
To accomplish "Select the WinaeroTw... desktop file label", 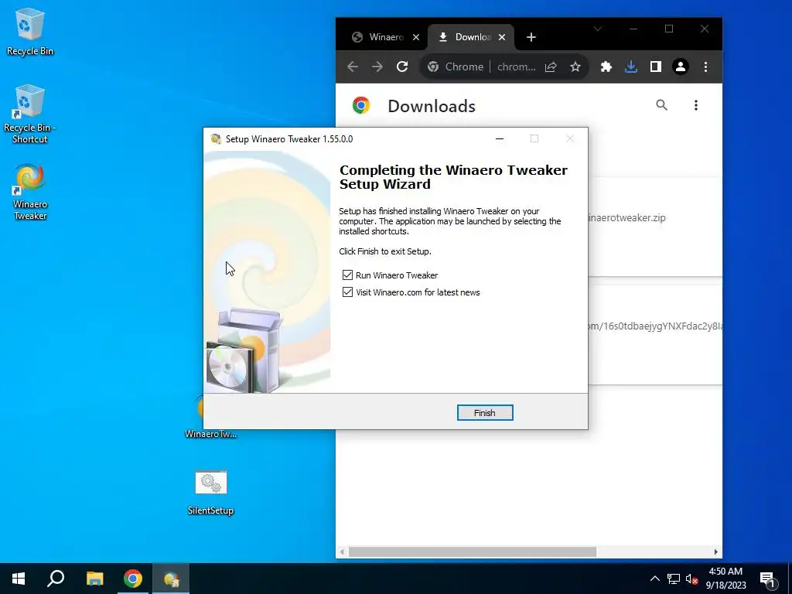I will [210, 434].
